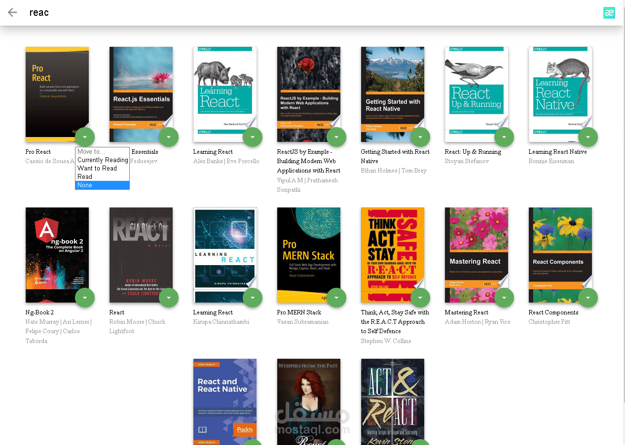Click the Think Act Stay Safe cover

(x=393, y=255)
